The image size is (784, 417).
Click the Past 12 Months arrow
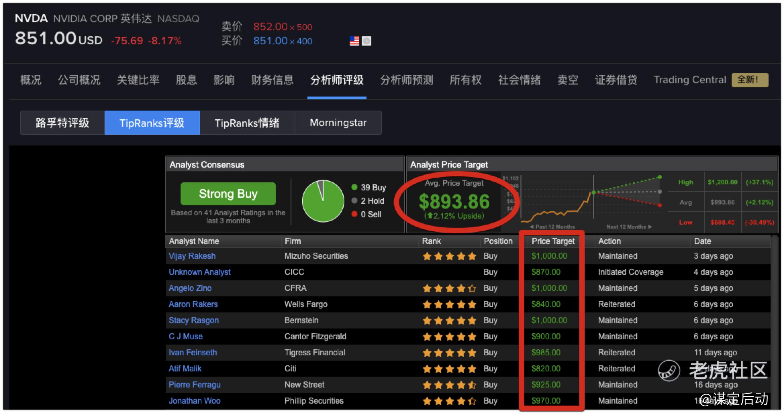click(x=531, y=227)
